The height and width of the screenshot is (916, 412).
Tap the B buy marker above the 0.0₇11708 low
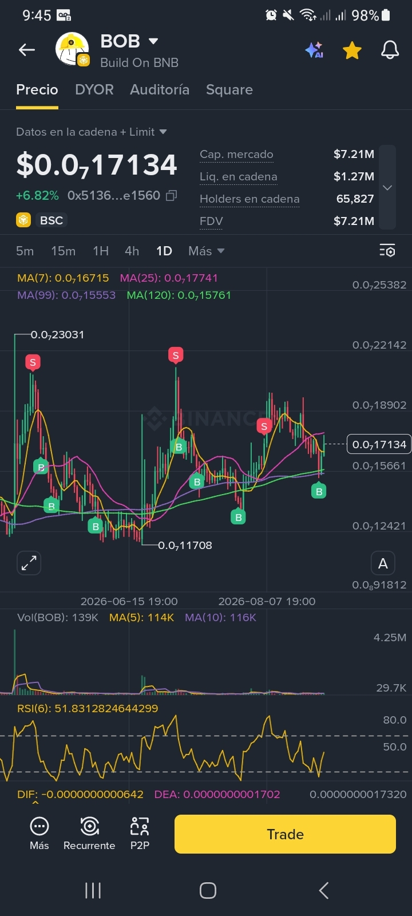pyautogui.click(x=96, y=526)
